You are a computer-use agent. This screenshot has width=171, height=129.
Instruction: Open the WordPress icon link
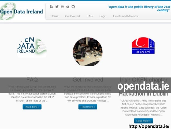pos(62,7)
